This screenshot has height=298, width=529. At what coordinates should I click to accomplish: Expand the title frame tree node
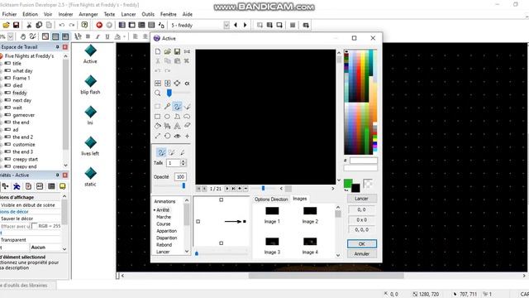[2, 63]
